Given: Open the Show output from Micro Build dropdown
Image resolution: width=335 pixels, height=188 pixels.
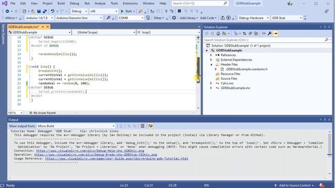Looking at the screenshot, I should (76, 126).
